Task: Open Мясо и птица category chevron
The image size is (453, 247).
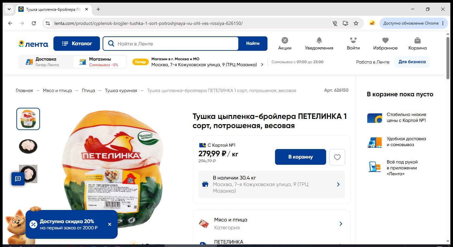Action: 341,224
